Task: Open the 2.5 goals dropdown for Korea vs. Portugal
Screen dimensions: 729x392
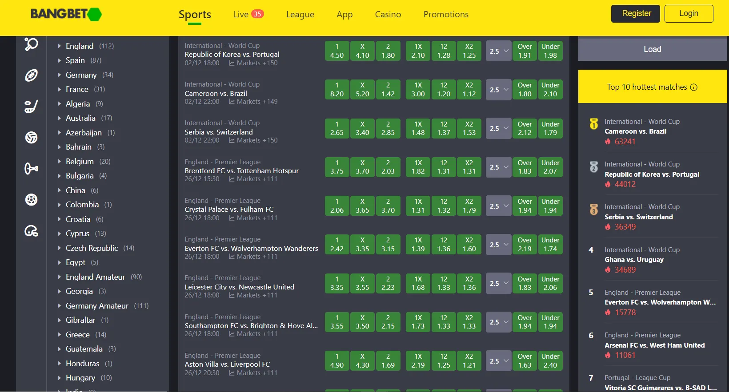Action: (498, 51)
